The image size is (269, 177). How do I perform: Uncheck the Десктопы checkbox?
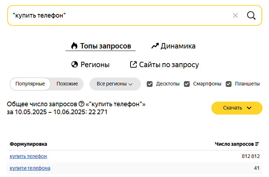[x=150, y=84]
